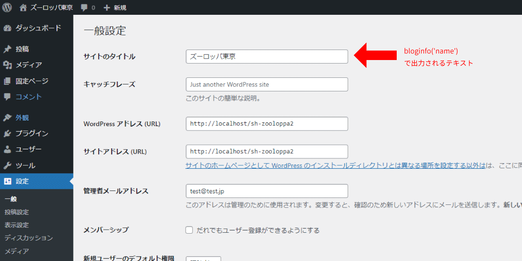Click the キャッチフレーズ label
The image size is (522, 261).
(109, 84)
